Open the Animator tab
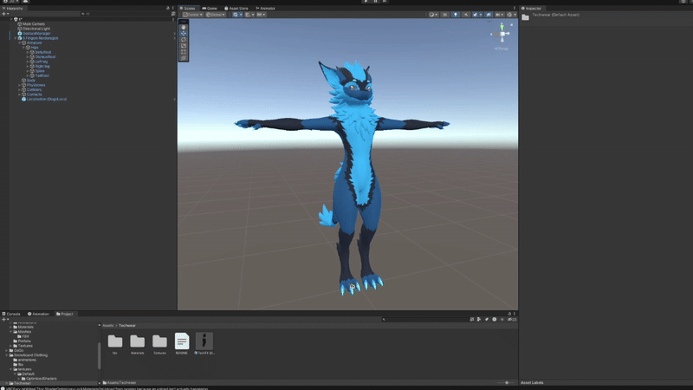Image resolution: width=693 pixels, height=390 pixels. pos(265,9)
